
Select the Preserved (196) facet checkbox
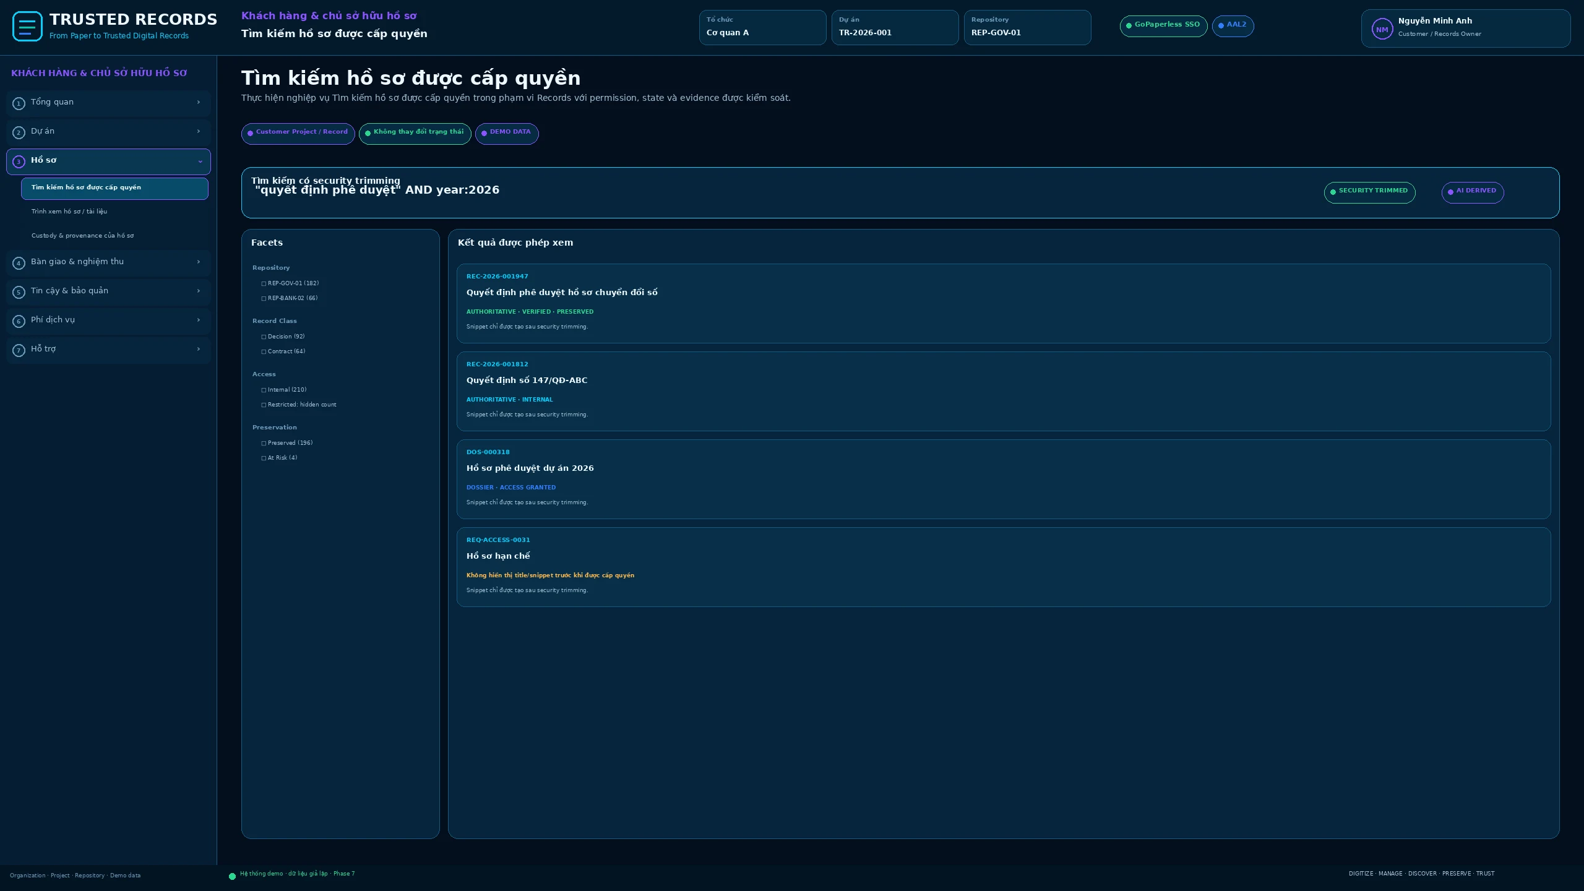click(264, 444)
